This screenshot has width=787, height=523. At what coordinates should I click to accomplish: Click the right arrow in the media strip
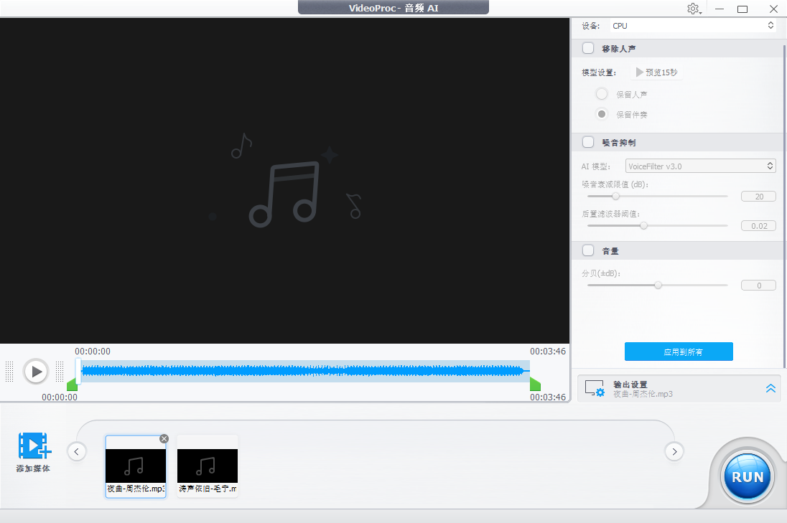(674, 451)
